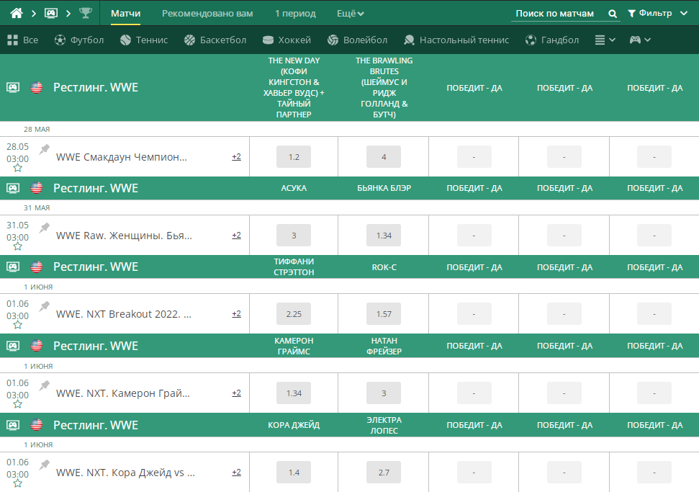
Task: Pin the NXT Камерон Граймс match
Action: 44,386
